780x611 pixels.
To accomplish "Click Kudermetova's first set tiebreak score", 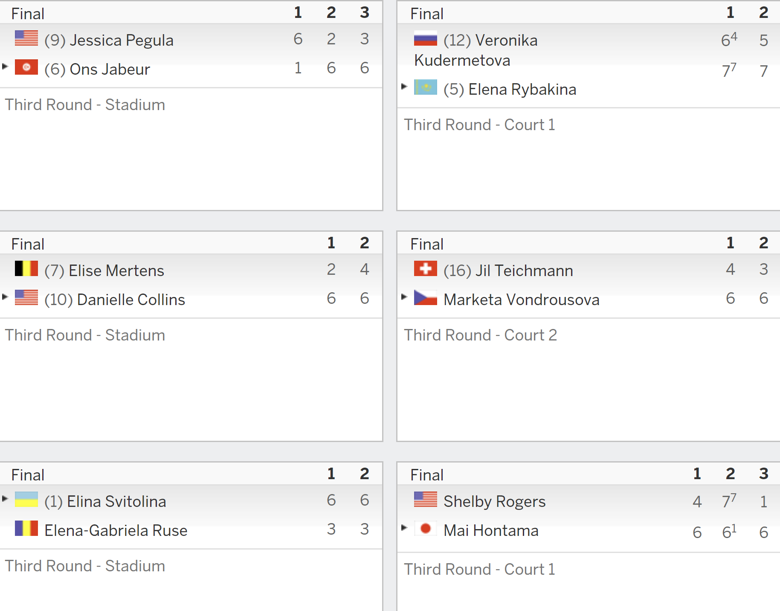I will (729, 39).
